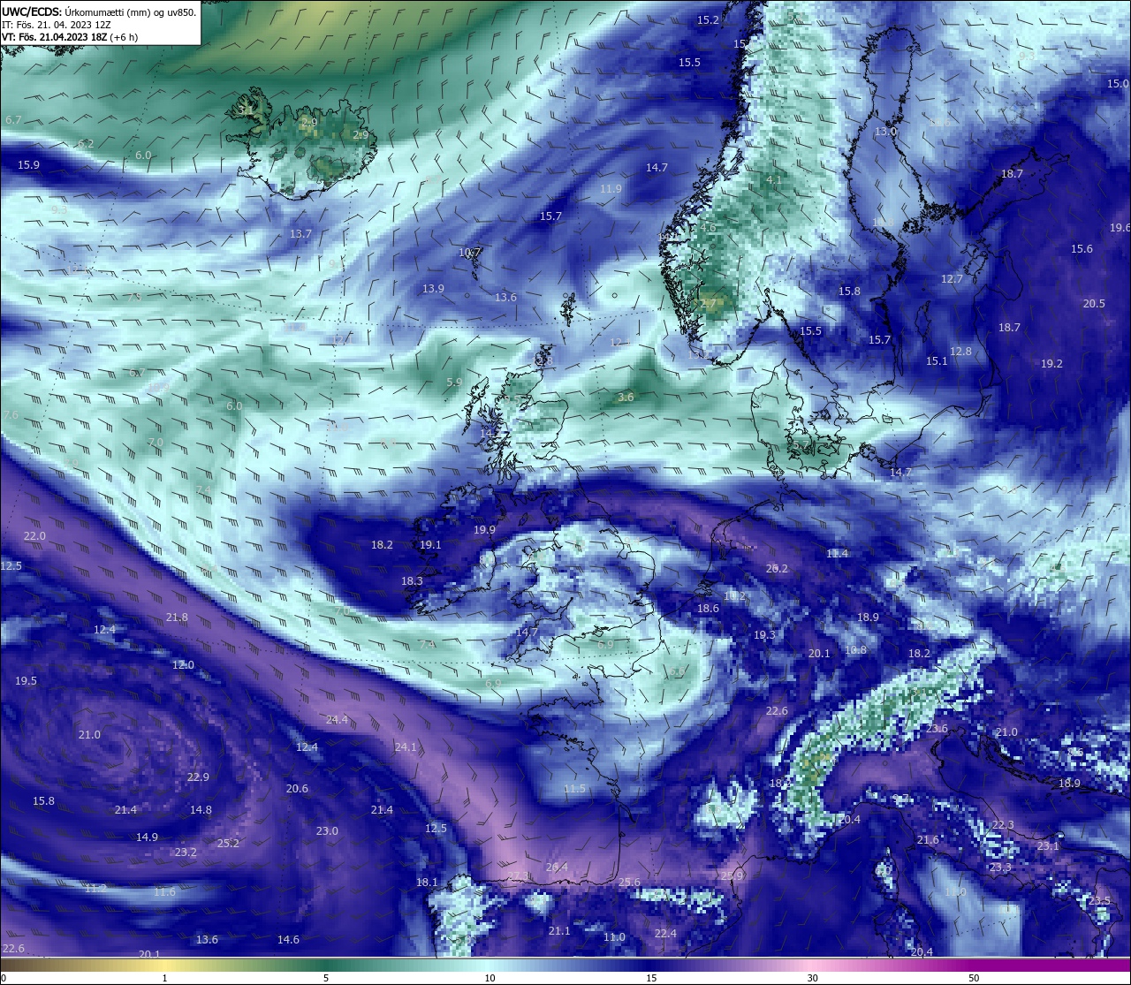1131x985 pixels.
Task: Click the colour scale label '30'
Action: 812,978
